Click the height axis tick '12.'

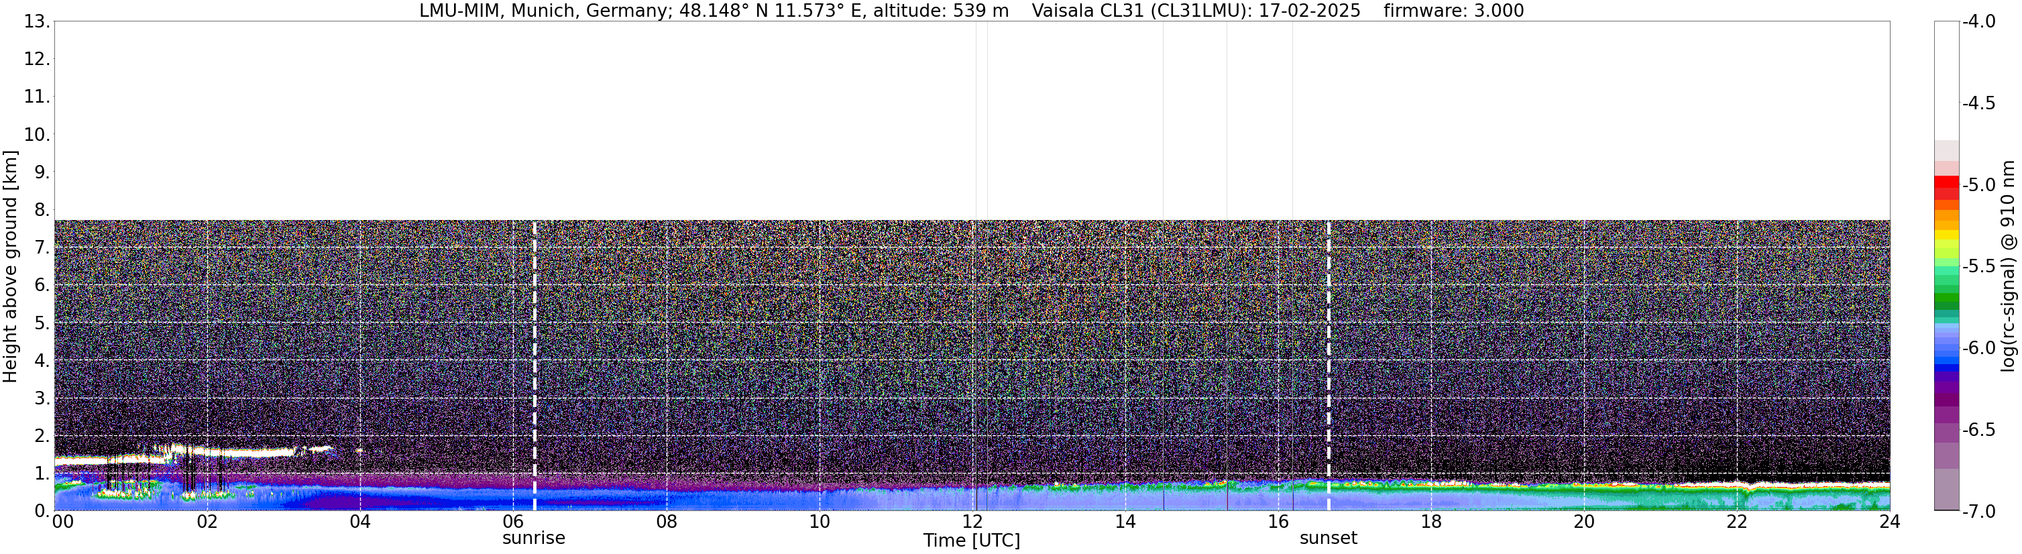pos(37,60)
